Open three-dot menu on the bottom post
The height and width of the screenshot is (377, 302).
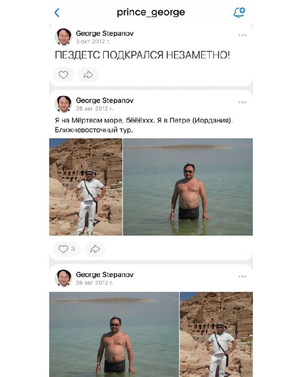click(242, 276)
